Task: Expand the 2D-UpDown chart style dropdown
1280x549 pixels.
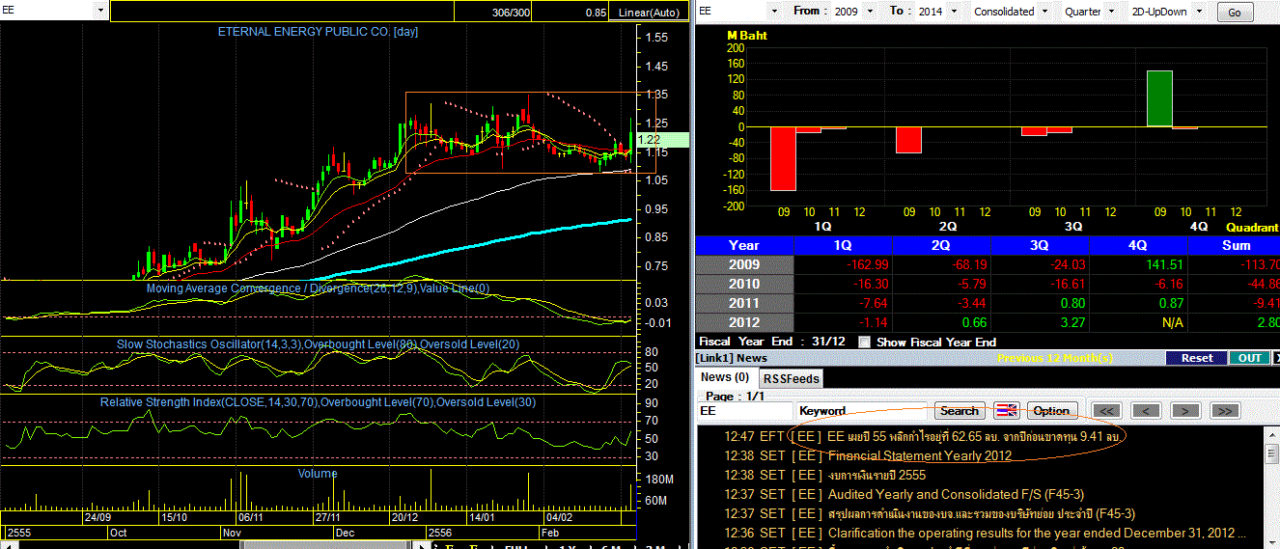Action: pyautogui.click(x=1201, y=12)
